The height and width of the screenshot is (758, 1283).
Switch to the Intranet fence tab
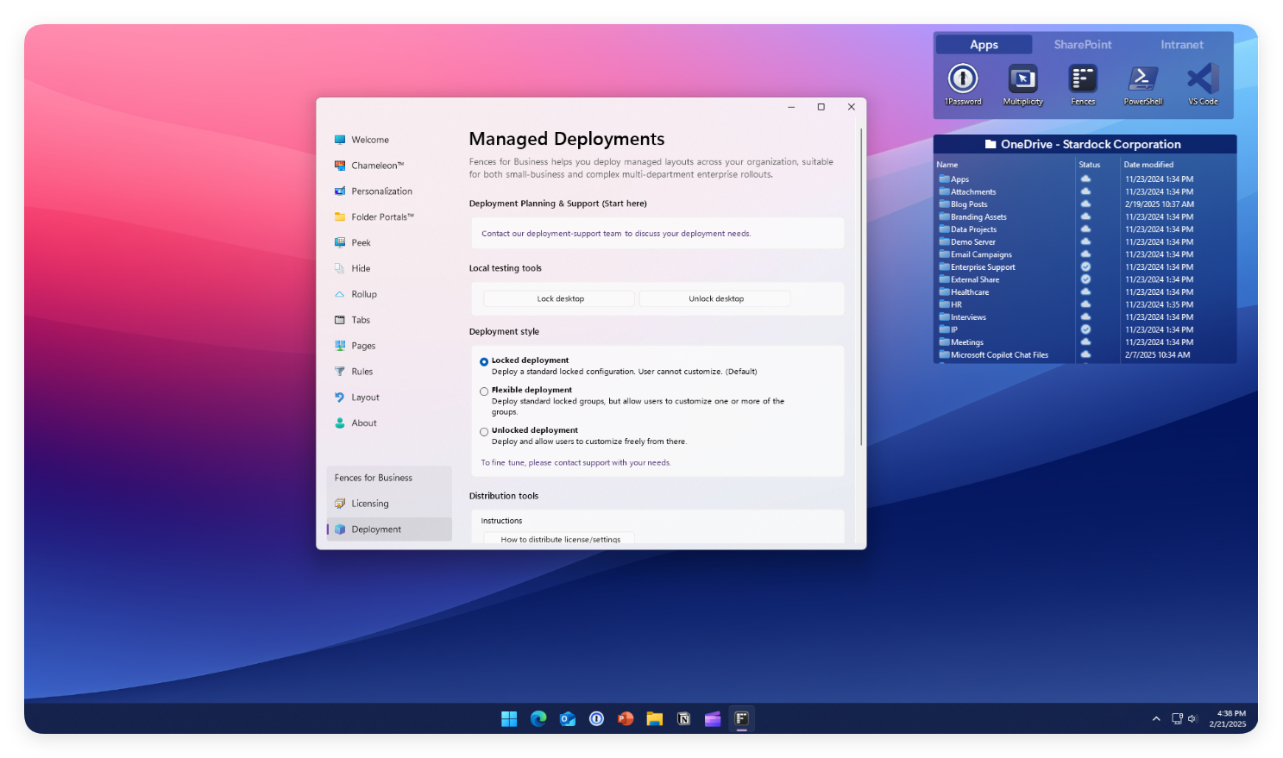tap(1181, 45)
